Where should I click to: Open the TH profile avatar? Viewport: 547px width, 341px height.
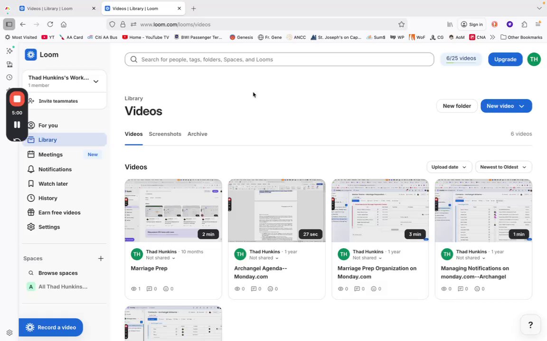point(534,60)
